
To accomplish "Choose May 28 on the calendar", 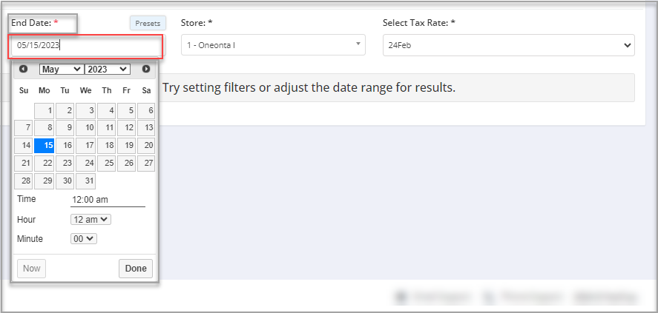I will [24, 181].
